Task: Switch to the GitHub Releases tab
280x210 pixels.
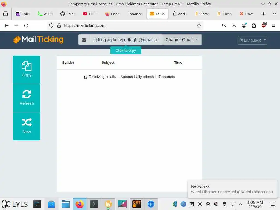Action: 68,14
